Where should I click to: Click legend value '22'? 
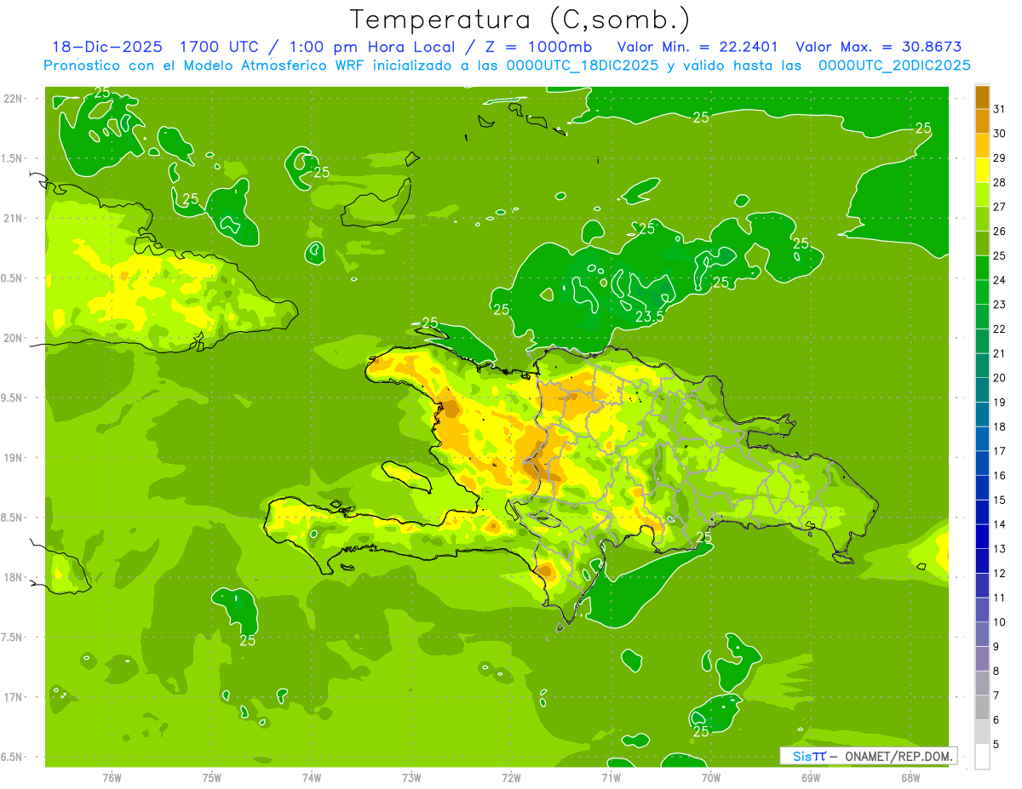click(1000, 329)
